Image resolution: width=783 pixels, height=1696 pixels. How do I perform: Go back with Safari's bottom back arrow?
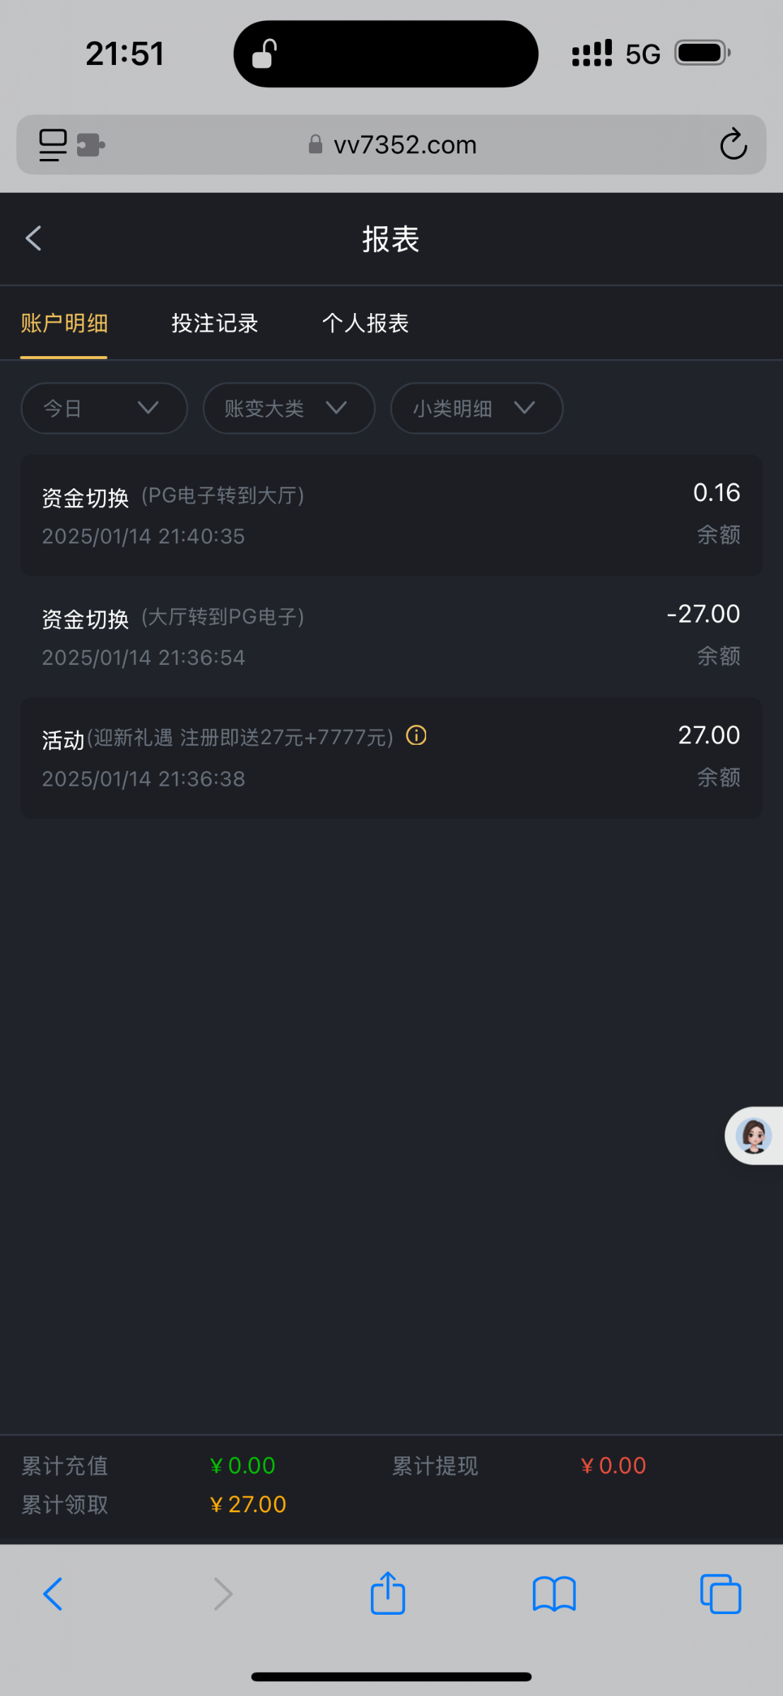(53, 1594)
